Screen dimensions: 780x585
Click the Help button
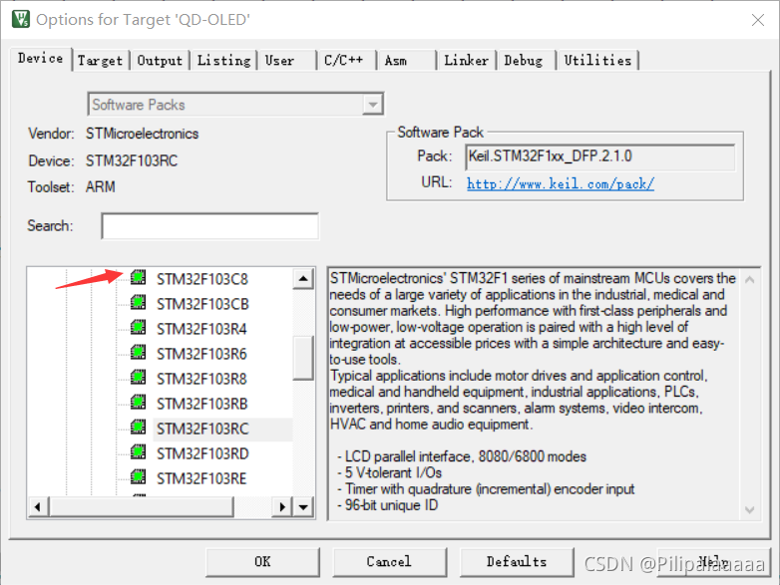tap(713, 562)
